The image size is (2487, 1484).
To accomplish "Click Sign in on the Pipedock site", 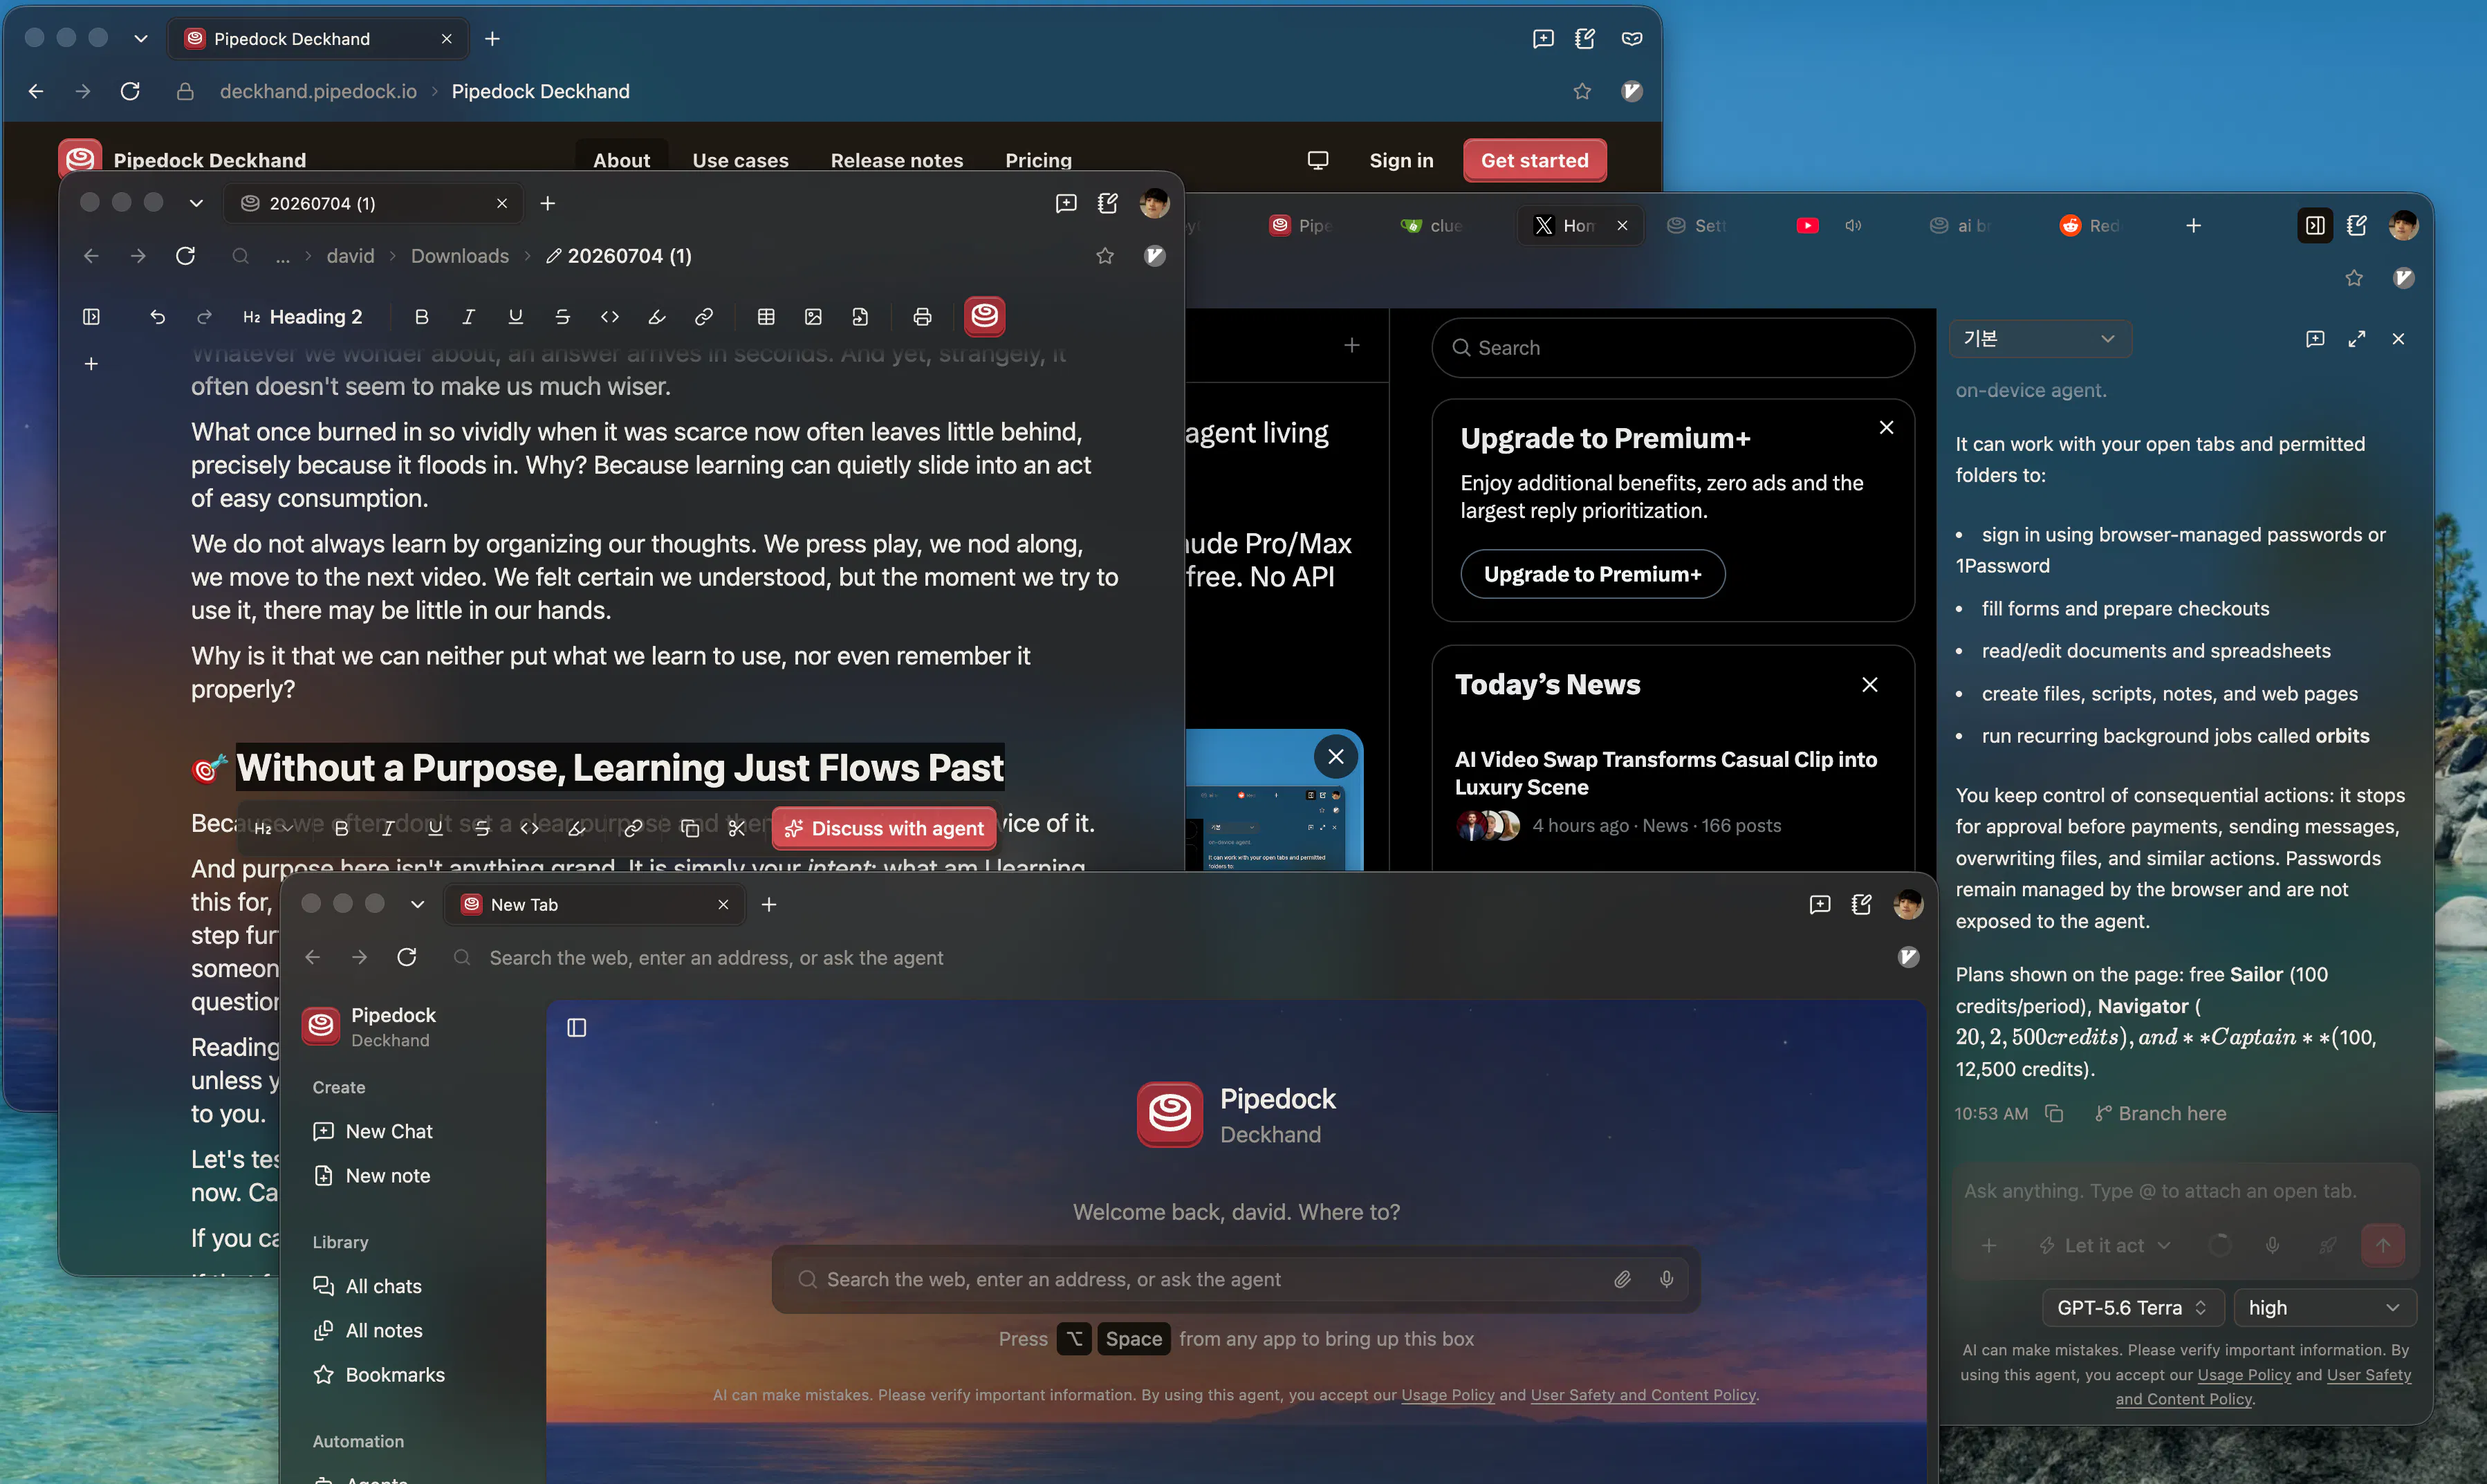I will coord(1401,160).
